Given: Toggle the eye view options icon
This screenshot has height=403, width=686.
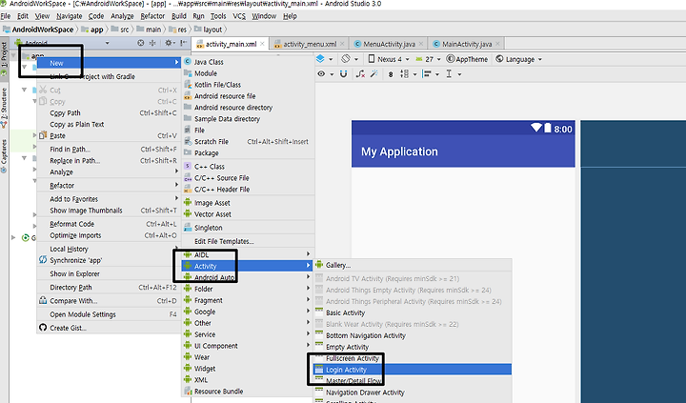Looking at the screenshot, I should click(x=324, y=74).
